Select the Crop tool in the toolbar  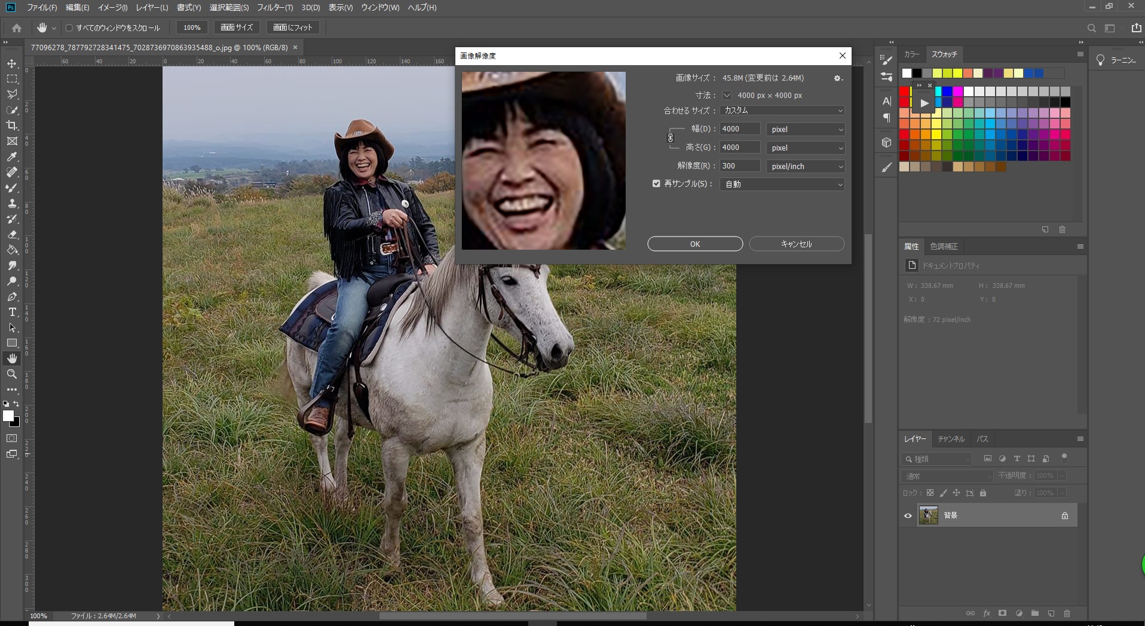coord(12,125)
